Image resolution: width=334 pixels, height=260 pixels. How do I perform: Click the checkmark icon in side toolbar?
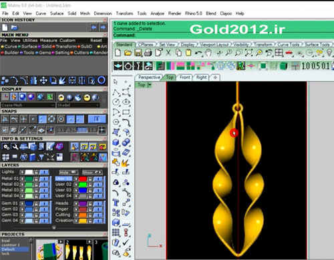[126, 243]
